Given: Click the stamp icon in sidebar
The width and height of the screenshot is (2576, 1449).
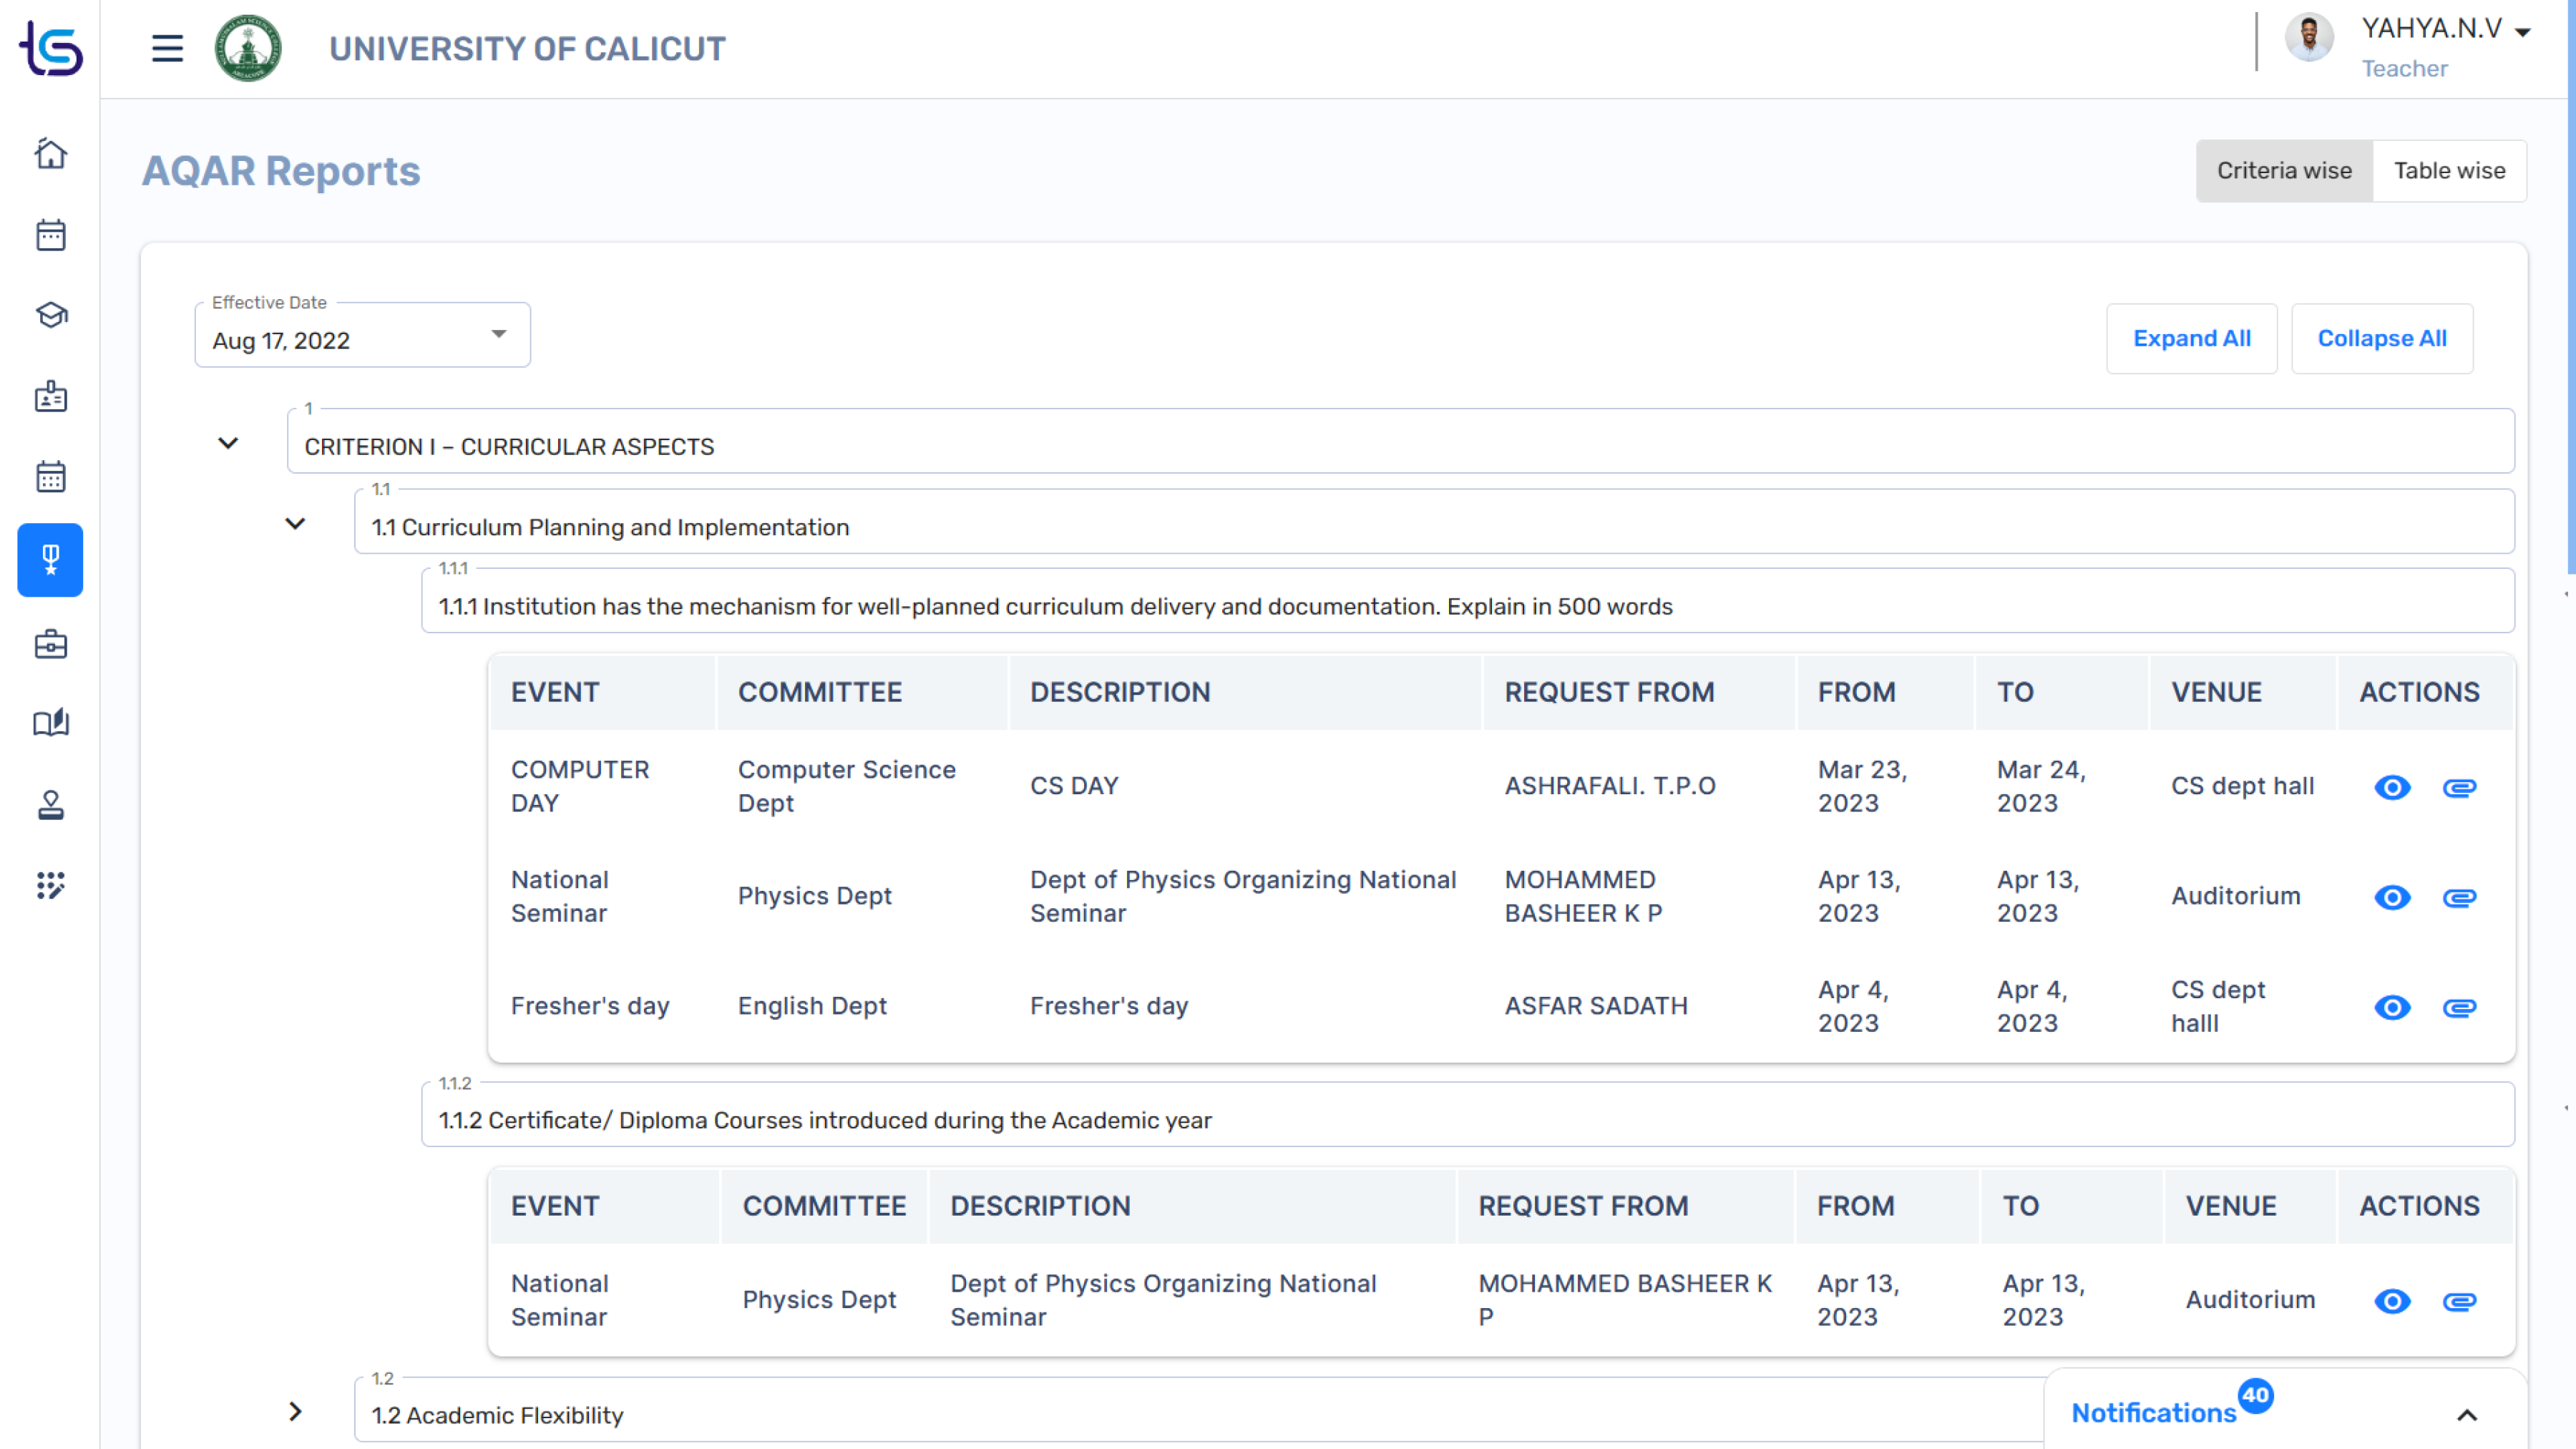Looking at the screenshot, I should (x=51, y=805).
